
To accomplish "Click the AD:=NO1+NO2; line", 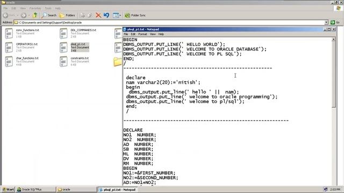I will coord(140,182).
